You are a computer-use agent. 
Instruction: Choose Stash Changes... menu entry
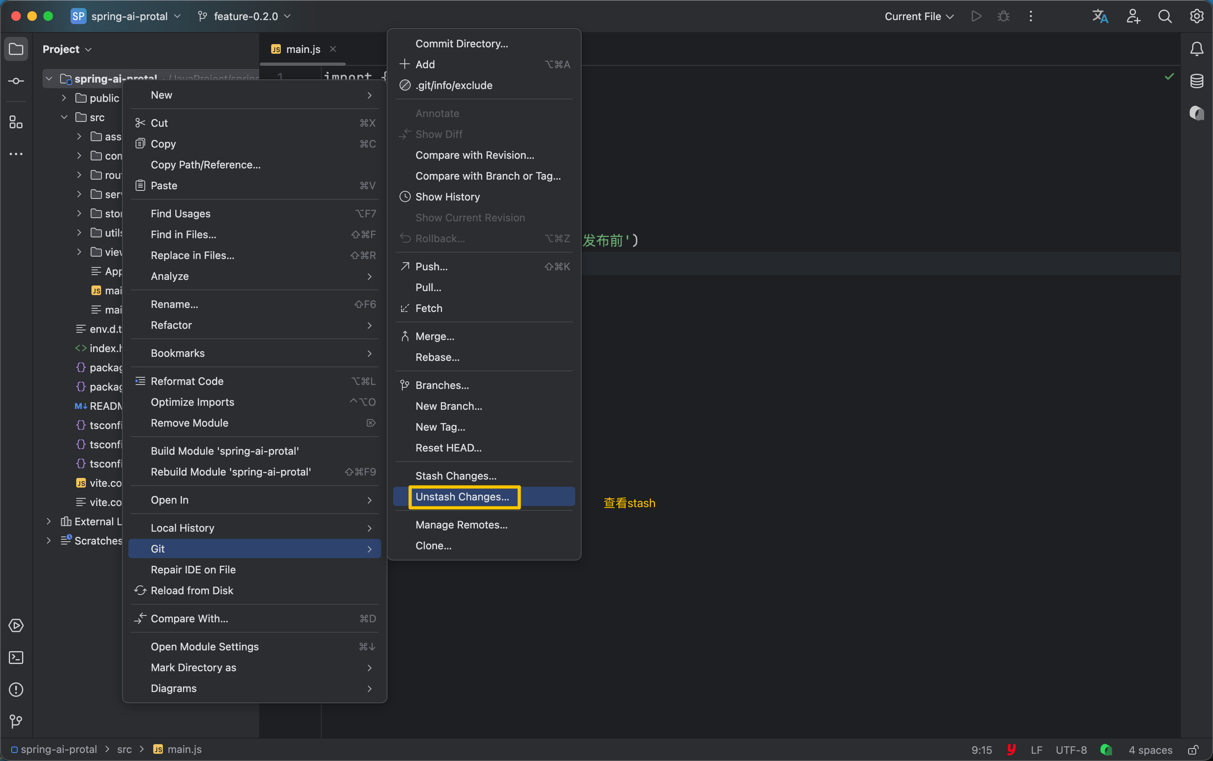coord(455,476)
